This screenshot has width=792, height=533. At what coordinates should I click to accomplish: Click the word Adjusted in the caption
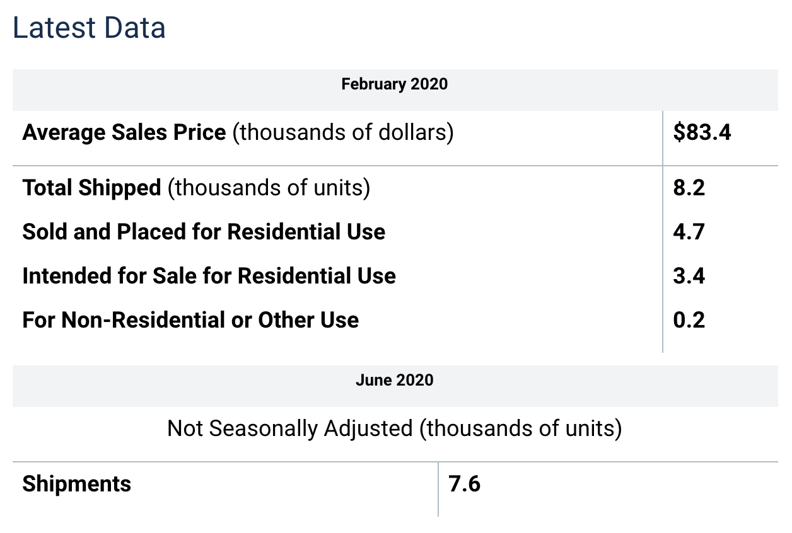[x=368, y=428]
